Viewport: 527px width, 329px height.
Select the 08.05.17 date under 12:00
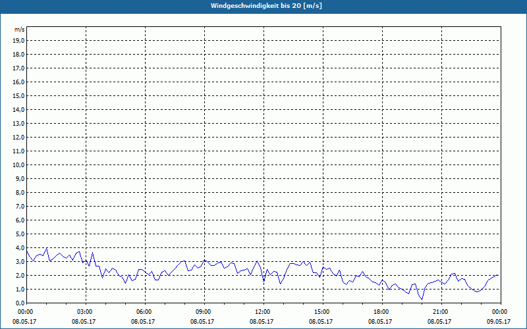click(262, 322)
